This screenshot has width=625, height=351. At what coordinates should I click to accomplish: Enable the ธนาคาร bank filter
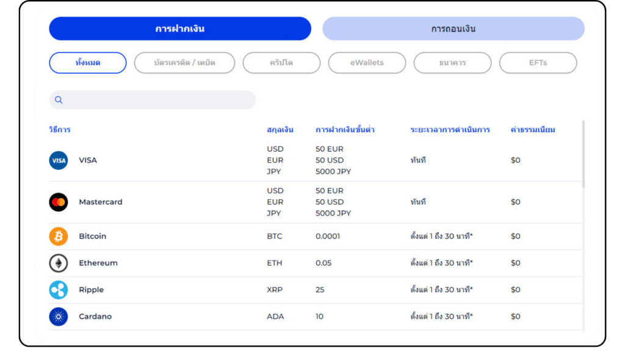pos(452,62)
